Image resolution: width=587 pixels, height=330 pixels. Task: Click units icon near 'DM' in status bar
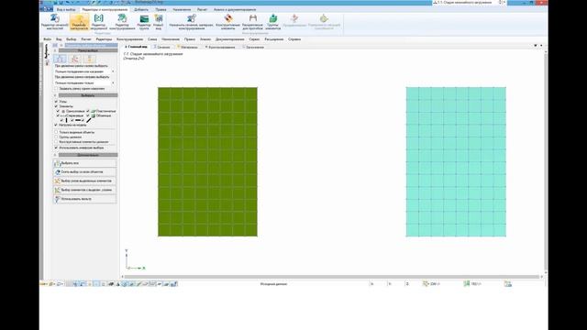[x=426, y=284]
